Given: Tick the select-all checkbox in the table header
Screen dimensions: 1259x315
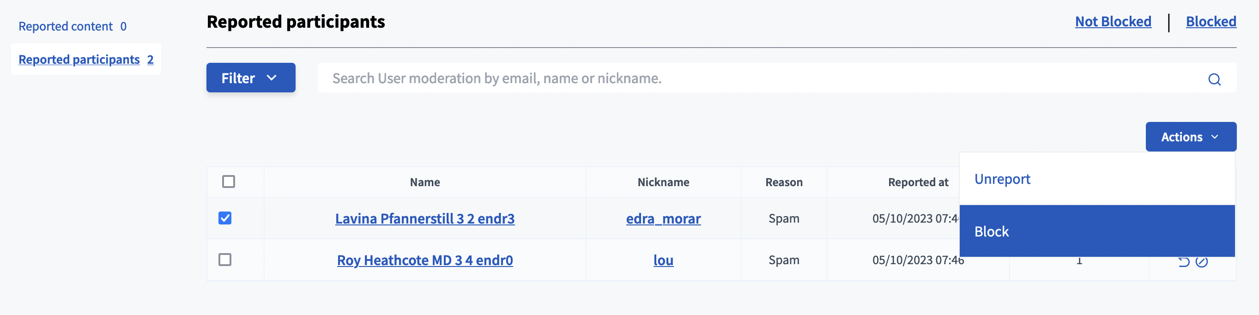Looking at the screenshot, I should click(228, 182).
